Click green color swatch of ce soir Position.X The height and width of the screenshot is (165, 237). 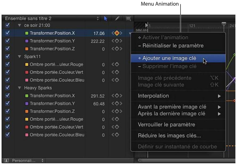click(x=27, y=33)
